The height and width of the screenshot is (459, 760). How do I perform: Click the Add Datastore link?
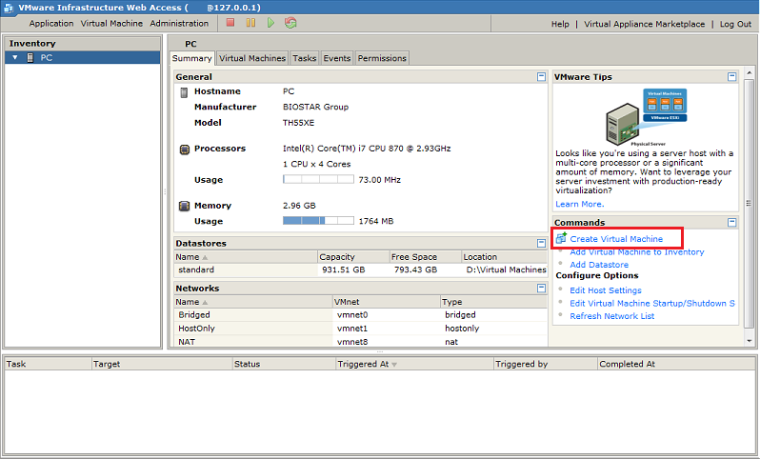point(599,265)
